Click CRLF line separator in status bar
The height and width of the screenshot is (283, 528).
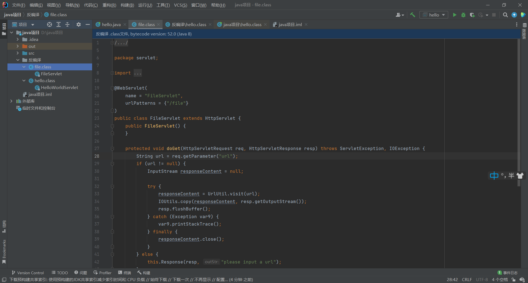[467, 279]
